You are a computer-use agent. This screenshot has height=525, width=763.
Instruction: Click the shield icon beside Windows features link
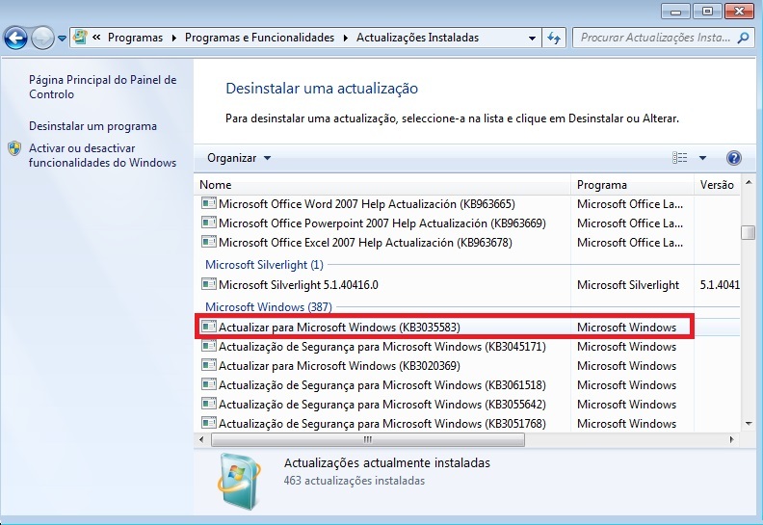pyautogui.click(x=14, y=148)
